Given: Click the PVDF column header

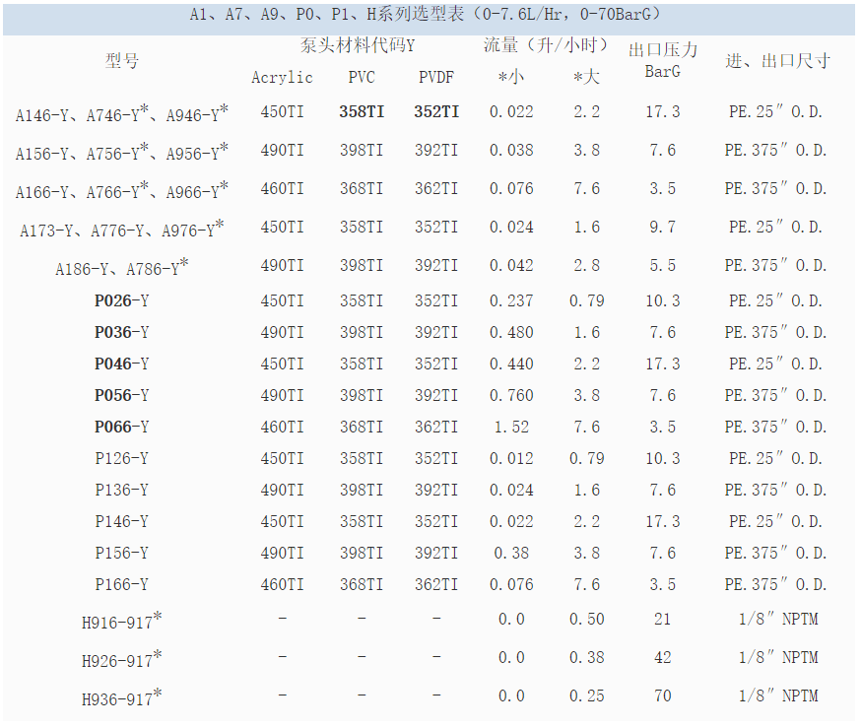Looking at the screenshot, I should (x=436, y=78).
